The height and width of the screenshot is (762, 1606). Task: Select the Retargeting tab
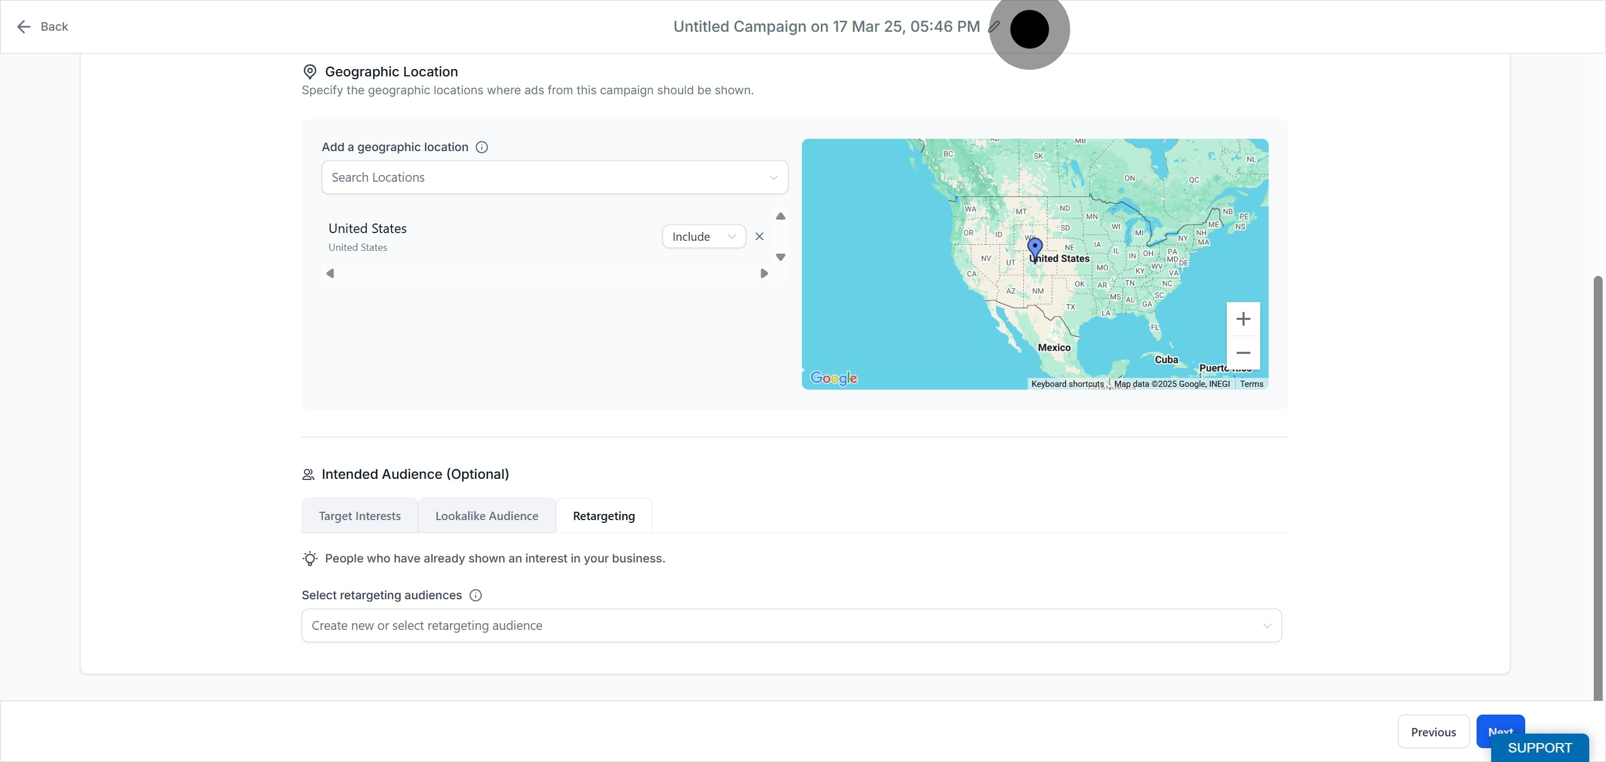pos(603,516)
